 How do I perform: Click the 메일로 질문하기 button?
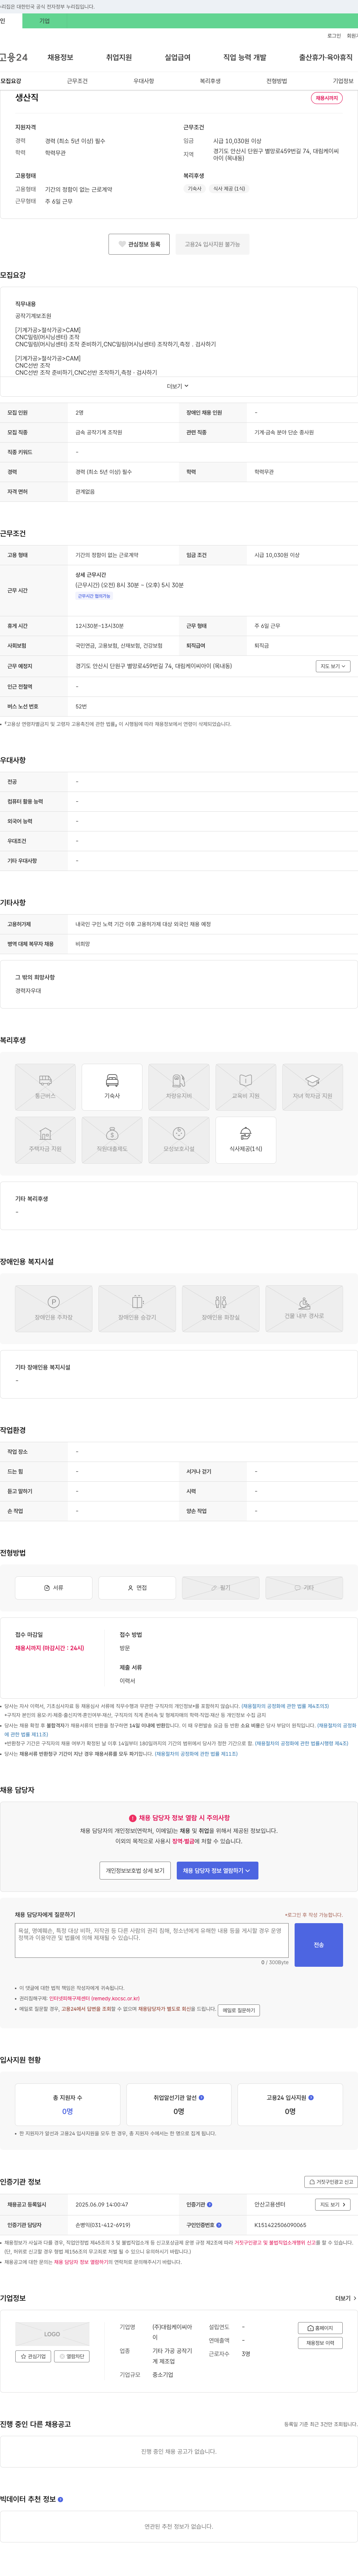239,2010
